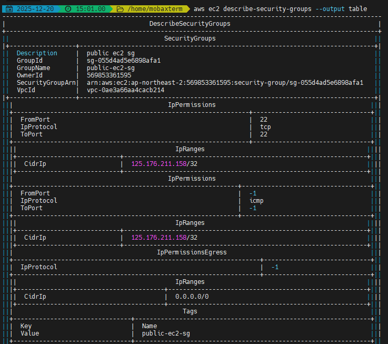The width and height of the screenshot is (388, 344).
Task: Click the IpProtocol label of the tcp rule
Action: 38,127
